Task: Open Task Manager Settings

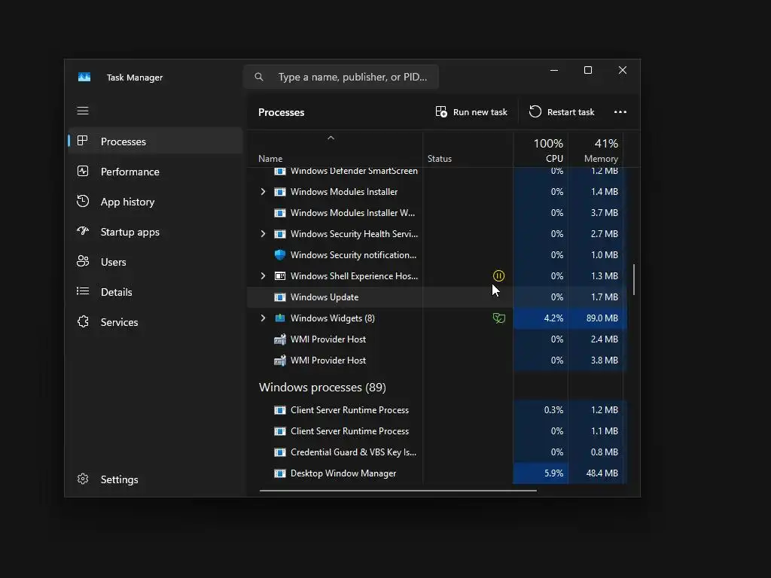Action: (x=155, y=479)
